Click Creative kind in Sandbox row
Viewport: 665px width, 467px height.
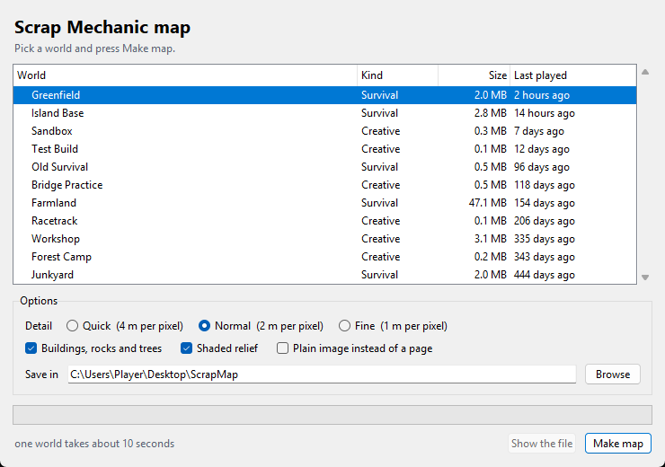pos(380,131)
